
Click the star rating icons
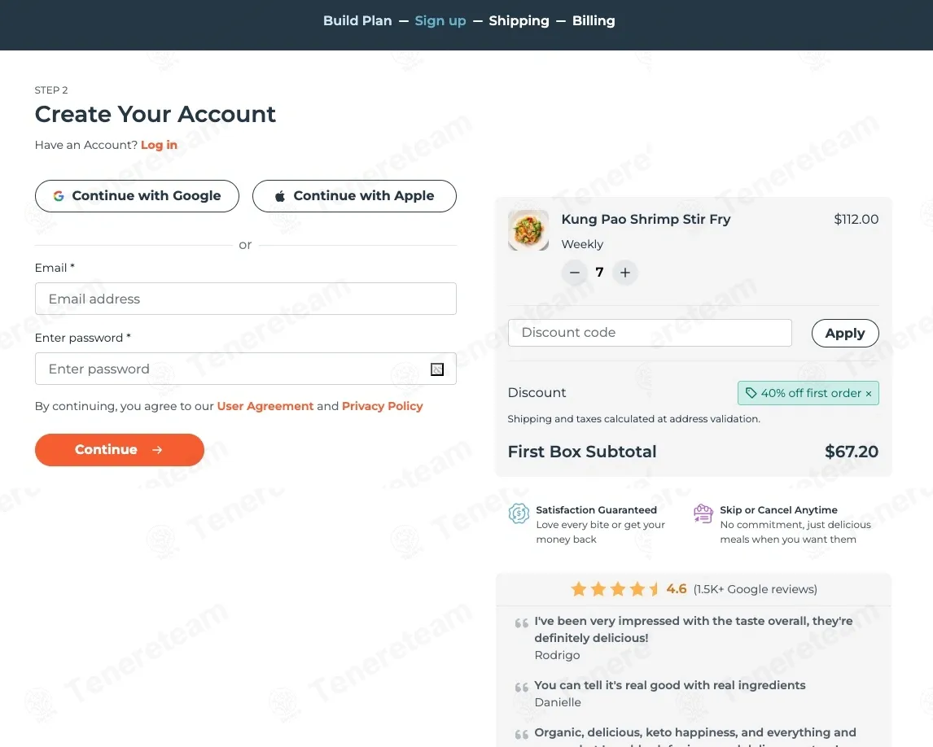[615, 589]
